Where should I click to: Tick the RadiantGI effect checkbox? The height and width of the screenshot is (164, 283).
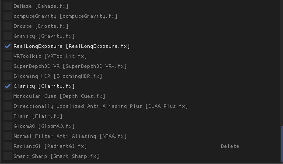click(7, 146)
